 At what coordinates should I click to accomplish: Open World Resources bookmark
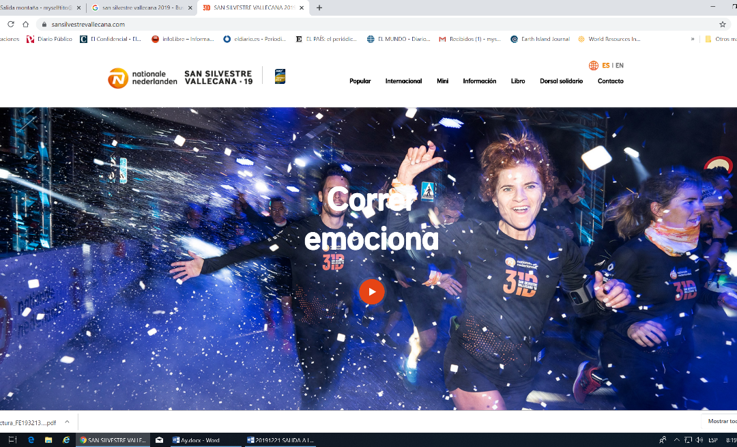609,39
